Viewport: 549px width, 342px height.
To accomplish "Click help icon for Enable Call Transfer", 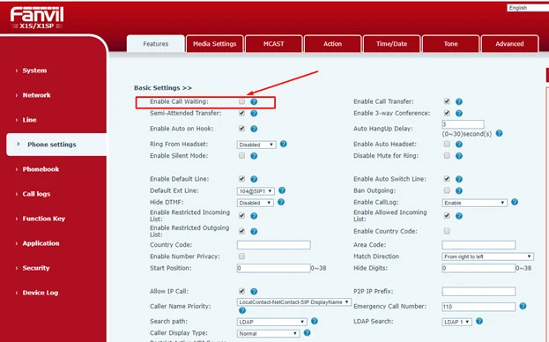I will pyautogui.click(x=459, y=101).
